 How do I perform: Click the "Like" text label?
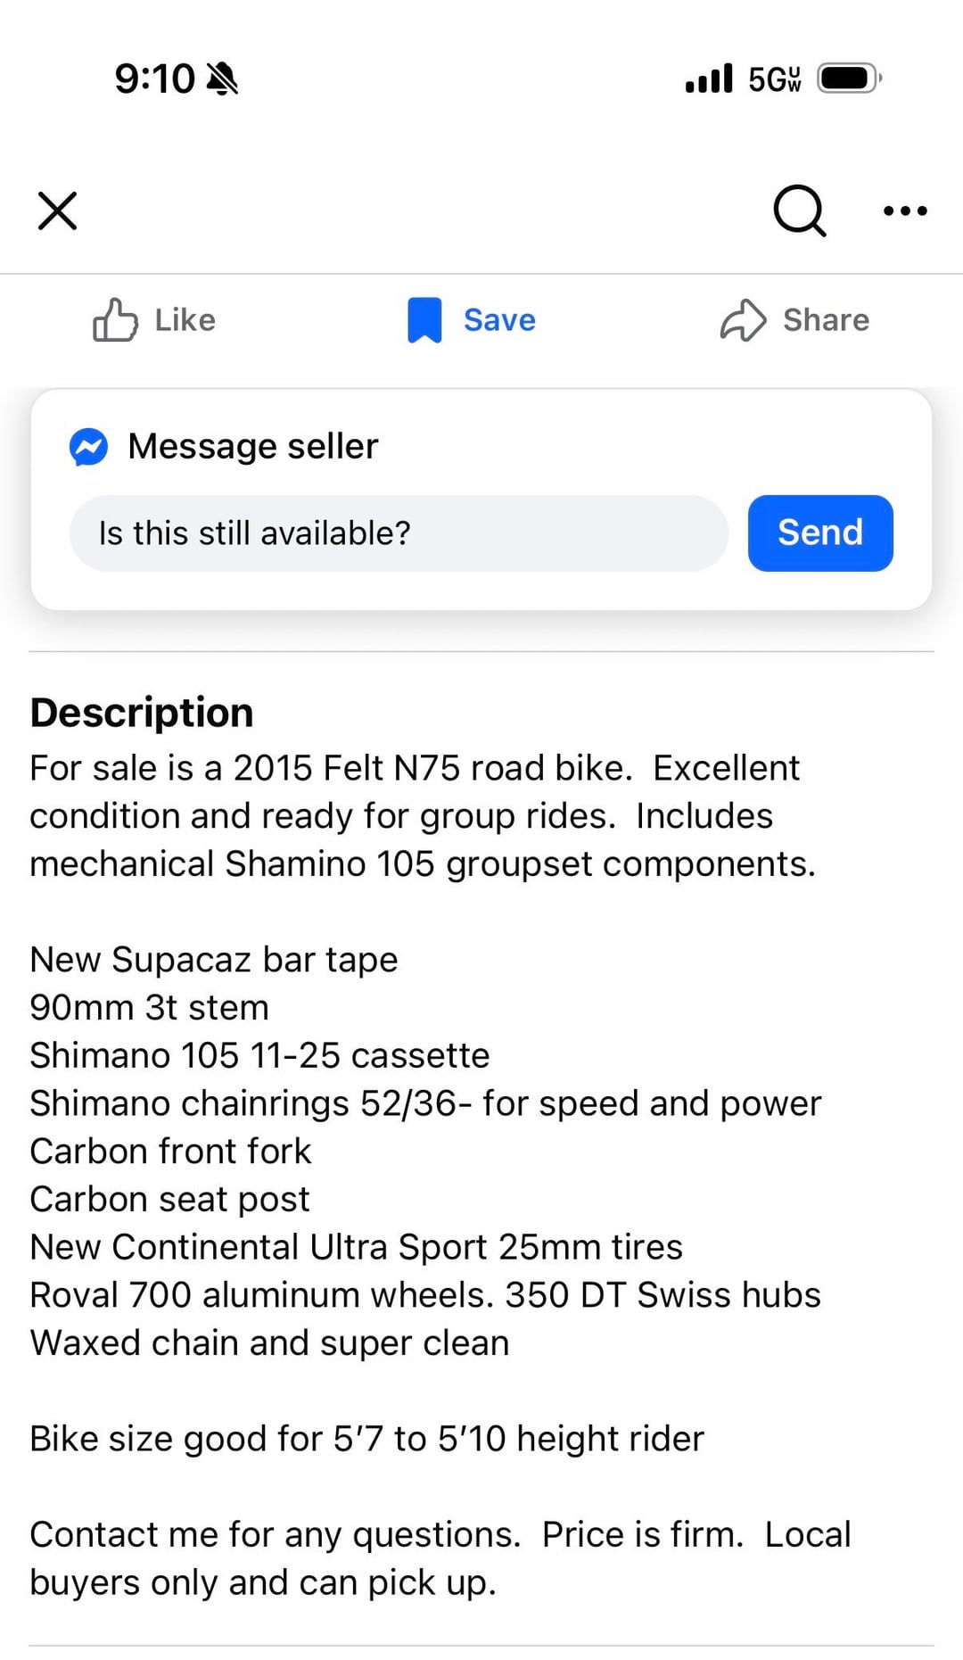(x=185, y=320)
